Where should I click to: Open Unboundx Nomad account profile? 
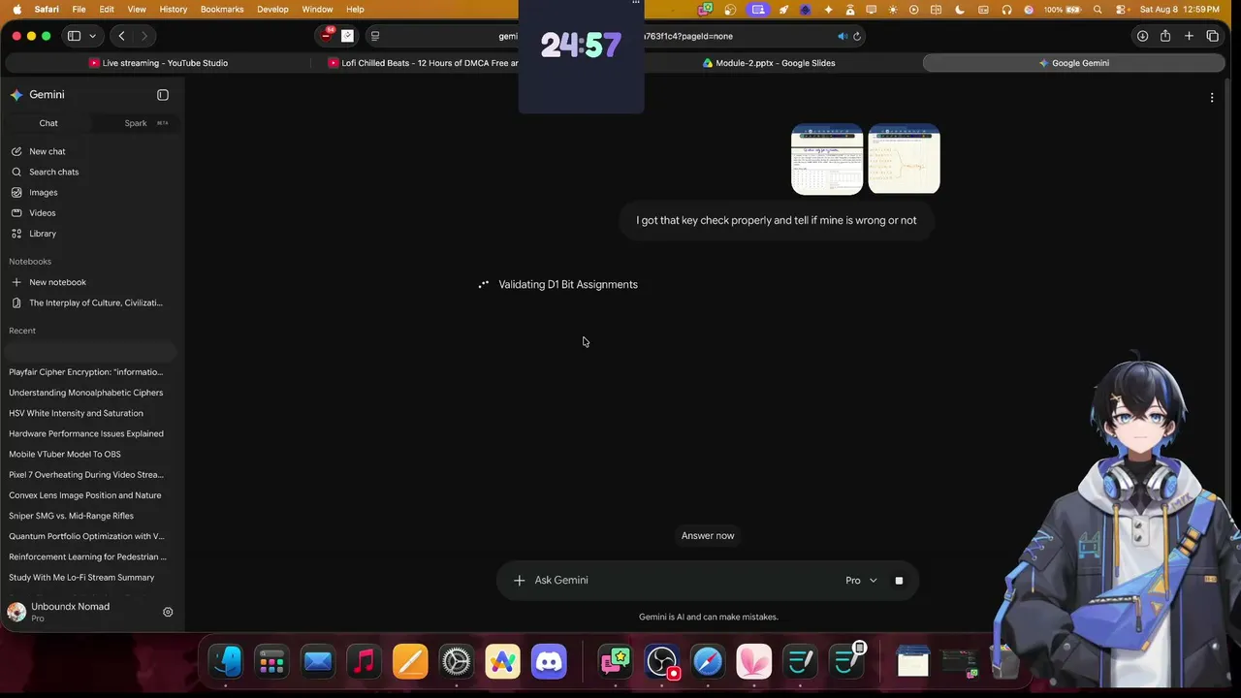tap(70, 612)
